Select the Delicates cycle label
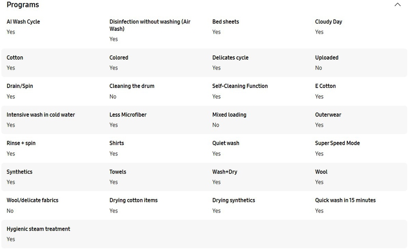The height and width of the screenshot is (250, 411). [x=230, y=58]
